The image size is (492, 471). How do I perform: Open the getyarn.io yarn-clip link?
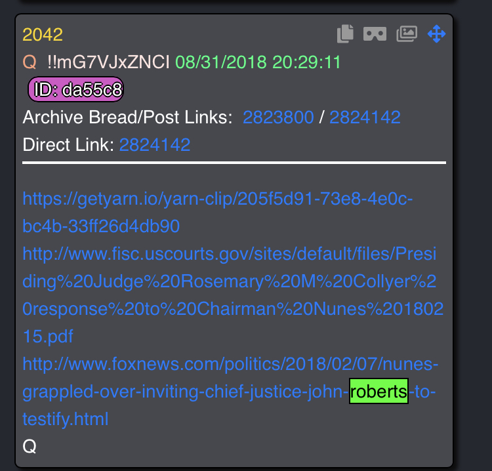pos(217,213)
